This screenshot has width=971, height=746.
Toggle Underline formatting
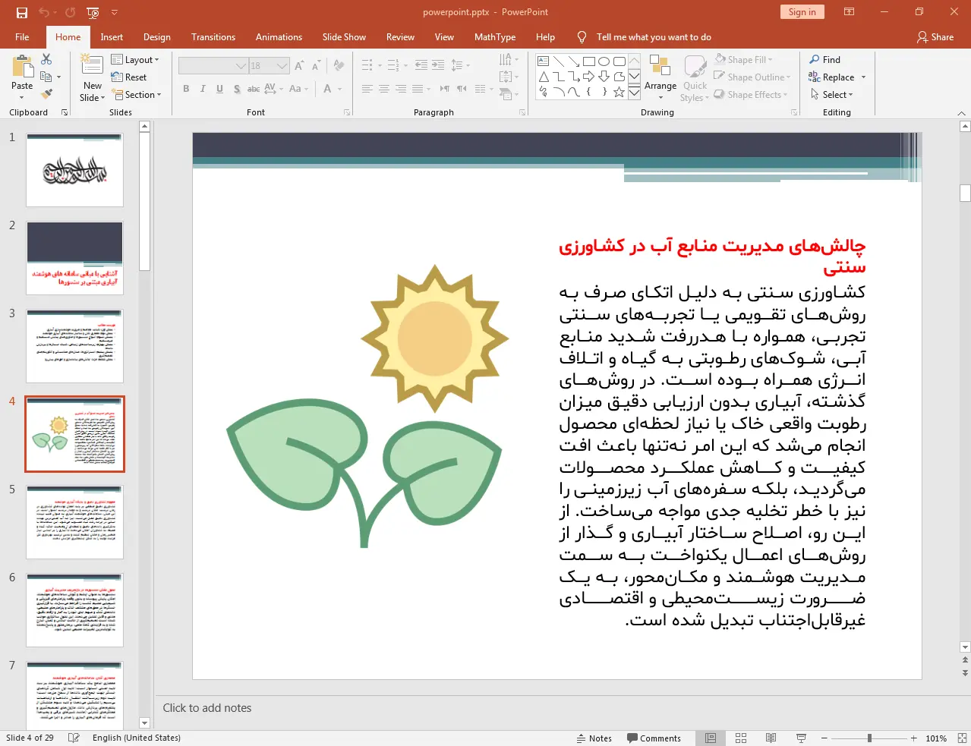[219, 89]
